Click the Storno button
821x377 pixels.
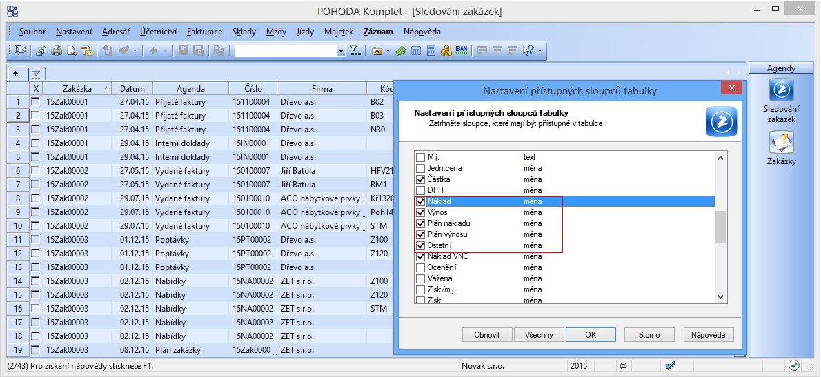pyautogui.click(x=649, y=335)
